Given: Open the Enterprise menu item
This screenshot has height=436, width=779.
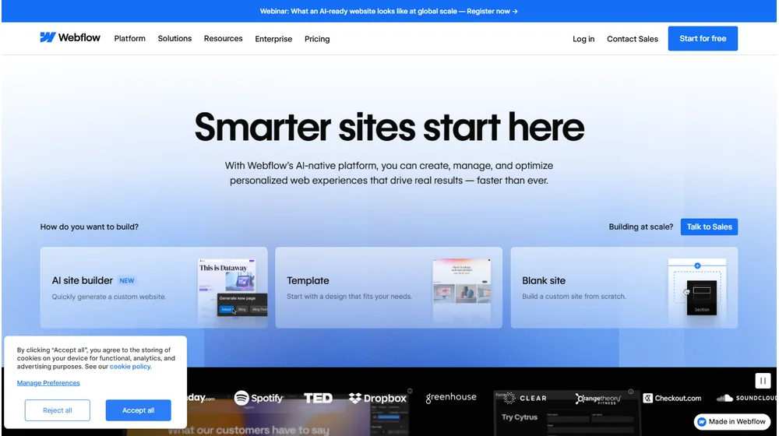Looking at the screenshot, I should [273, 39].
